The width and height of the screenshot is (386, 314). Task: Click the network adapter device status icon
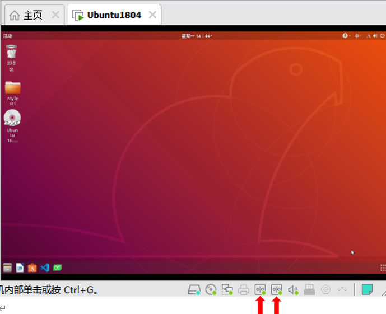tap(227, 289)
